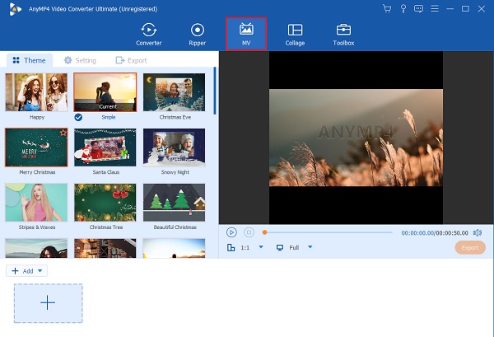The height and width of the screenshot is (337, 494).
Task: Select the Christmas Eve theme thumbnail
Action: pos(174,92)
